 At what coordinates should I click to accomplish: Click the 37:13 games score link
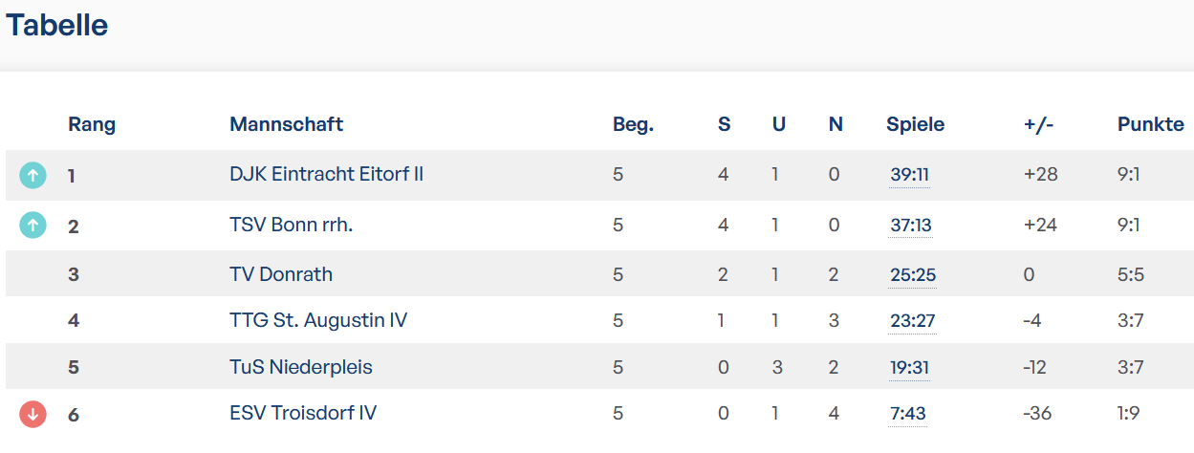click(x=910, y=226)
